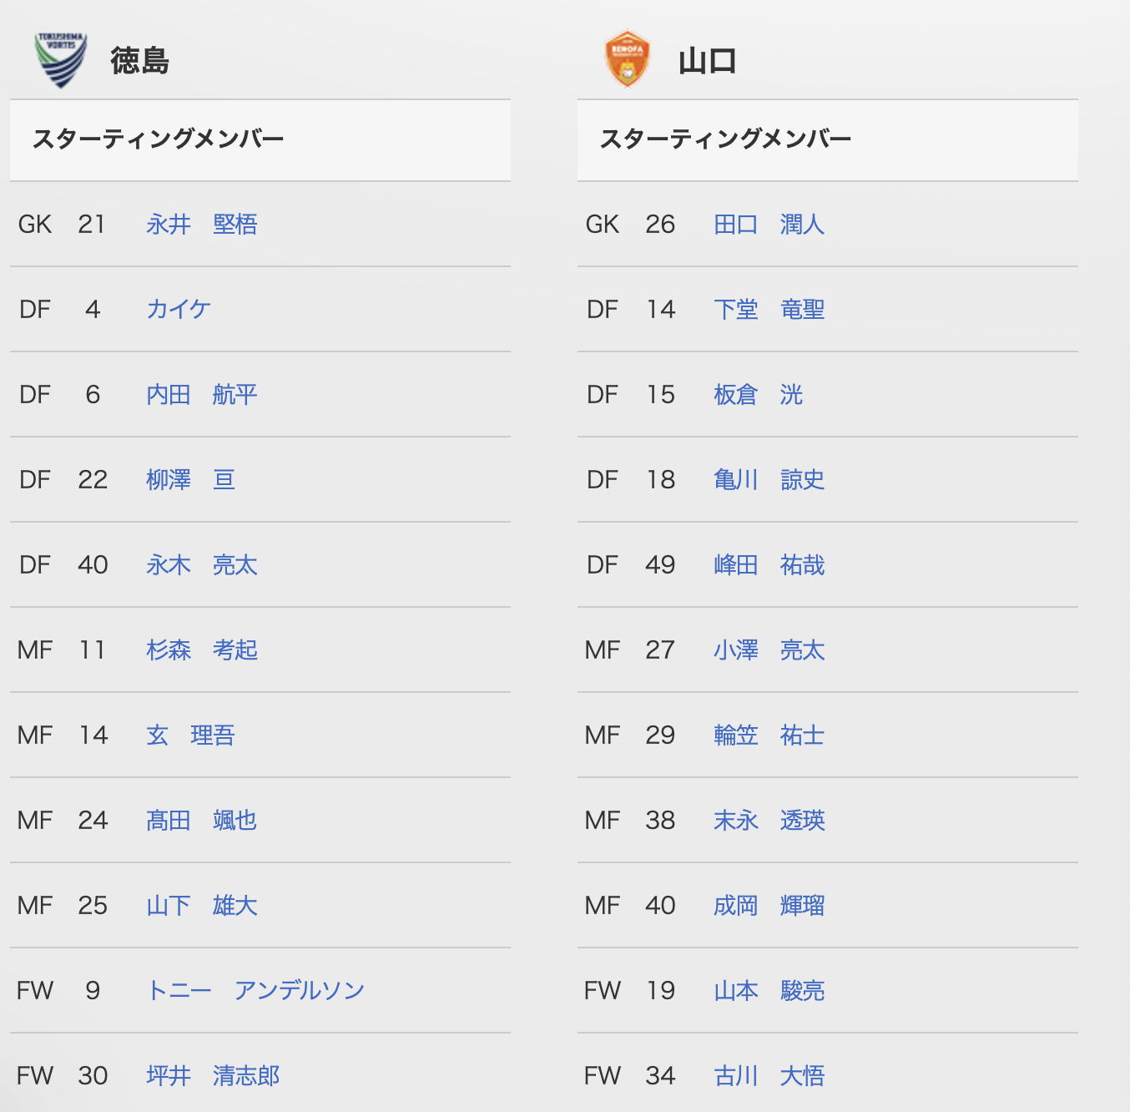Select defender 内田 航平 link
The width and height of the screenshot is (1130, 1112).
point(202,395)
